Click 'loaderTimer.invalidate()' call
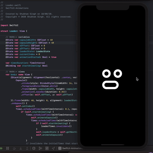Screen dimensions: 153x153 point(56,126)
